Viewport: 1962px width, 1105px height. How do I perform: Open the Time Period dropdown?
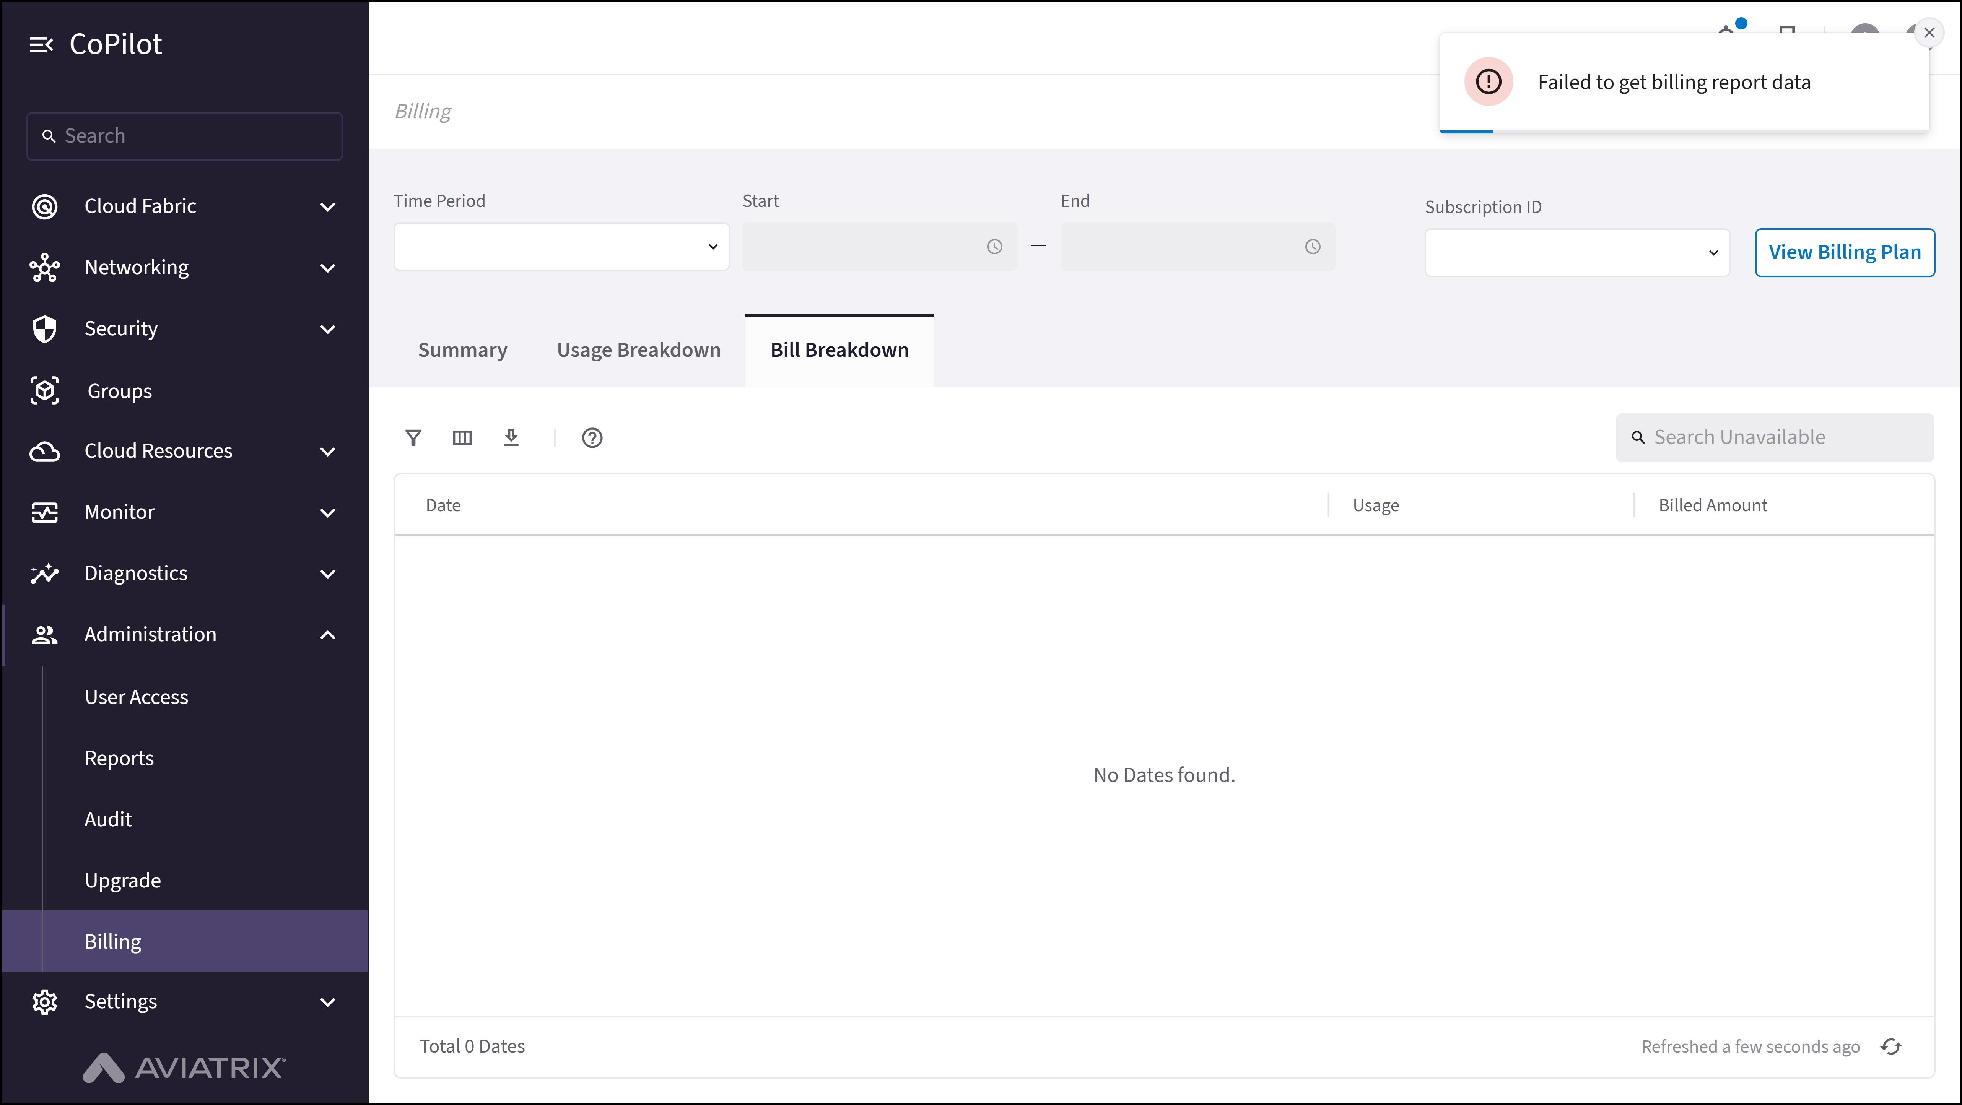point(561,247)
